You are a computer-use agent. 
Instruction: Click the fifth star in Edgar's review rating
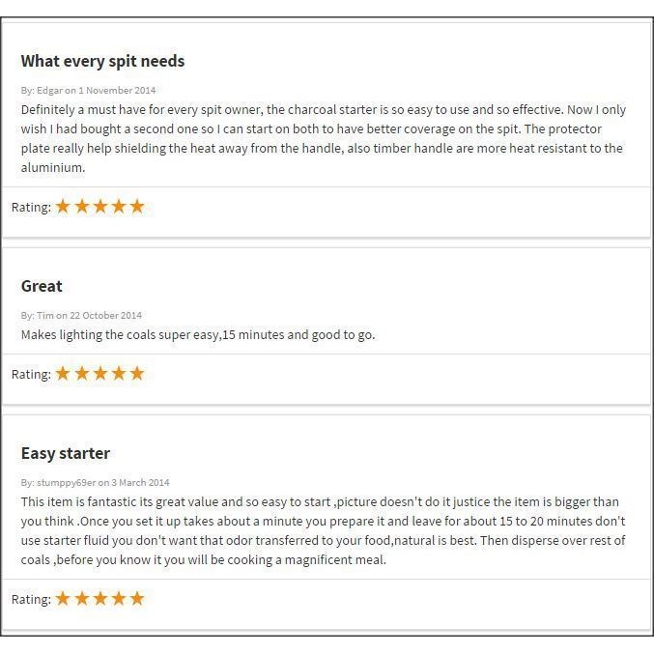(x=137, y=207)
